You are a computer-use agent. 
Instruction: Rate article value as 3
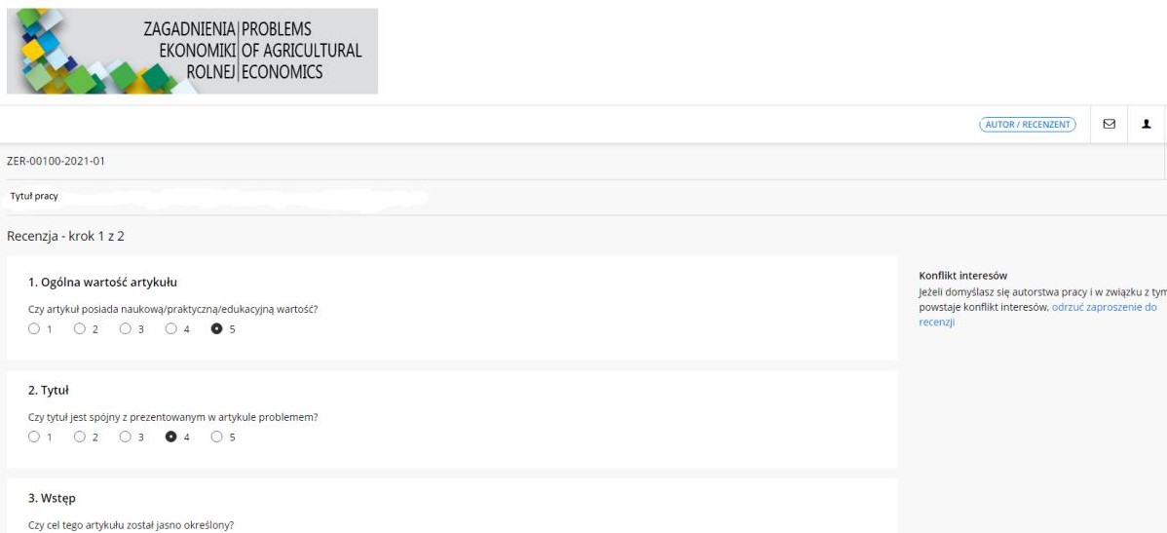(x=125, y=328)
